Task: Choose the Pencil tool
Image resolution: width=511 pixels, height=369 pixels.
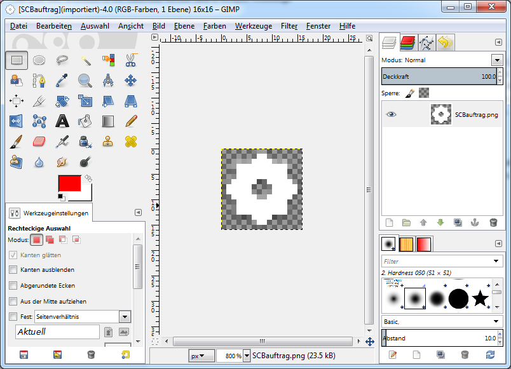Action: [130, 121]
